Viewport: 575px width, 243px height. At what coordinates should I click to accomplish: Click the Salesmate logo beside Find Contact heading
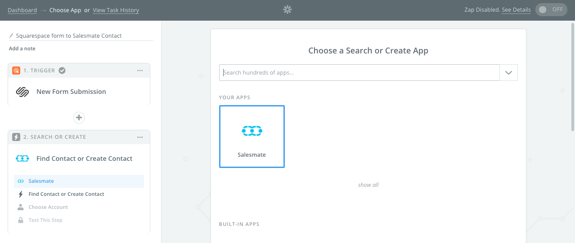click(x=22, y=159)
